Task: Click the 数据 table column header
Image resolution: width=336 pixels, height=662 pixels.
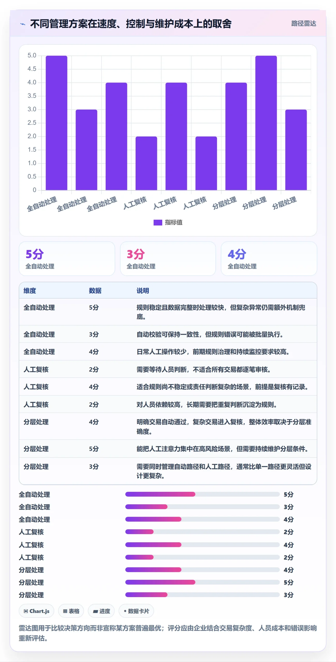Action: pyautogui.click(x=95, y=291)
